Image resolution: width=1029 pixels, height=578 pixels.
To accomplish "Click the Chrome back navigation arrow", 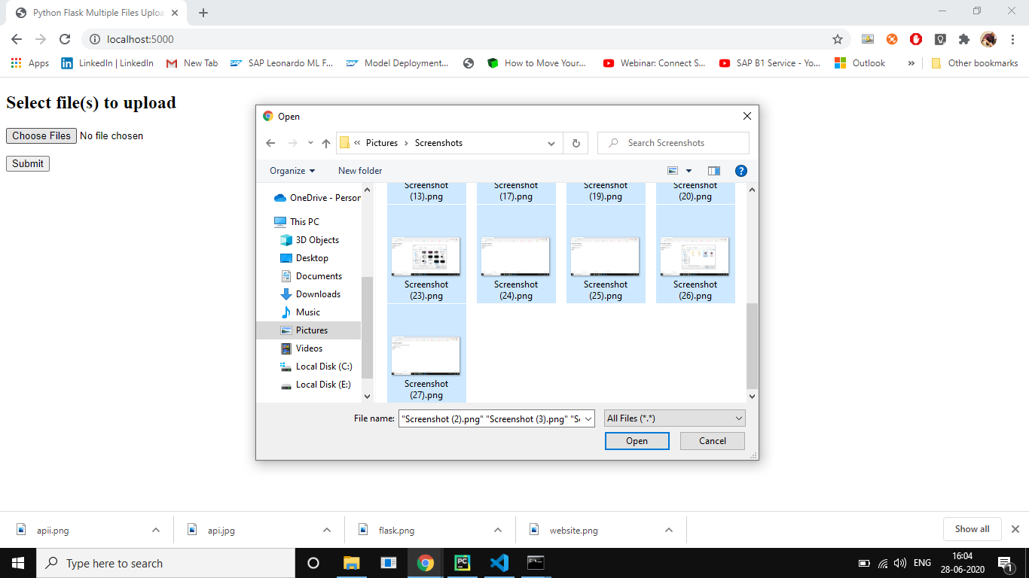I will [17, 39].
